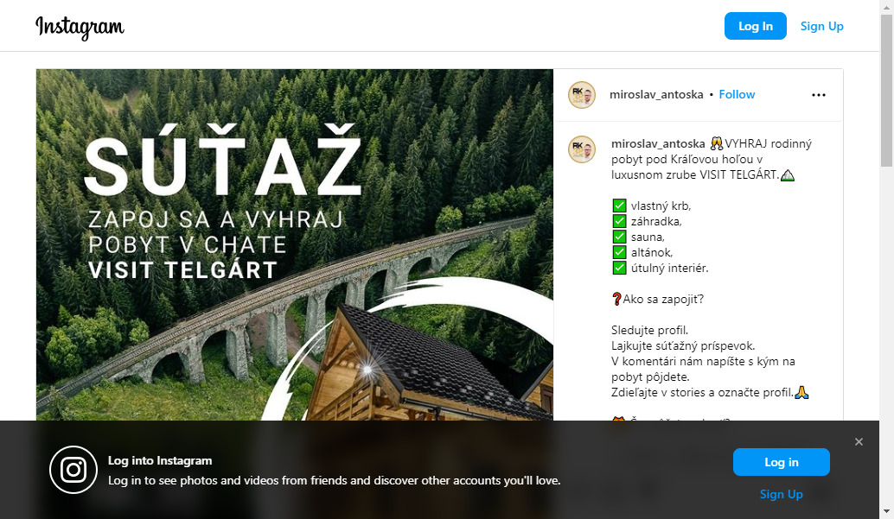Open the three-dot post options menu
894x519 pixels.
[x=818, y=95]
